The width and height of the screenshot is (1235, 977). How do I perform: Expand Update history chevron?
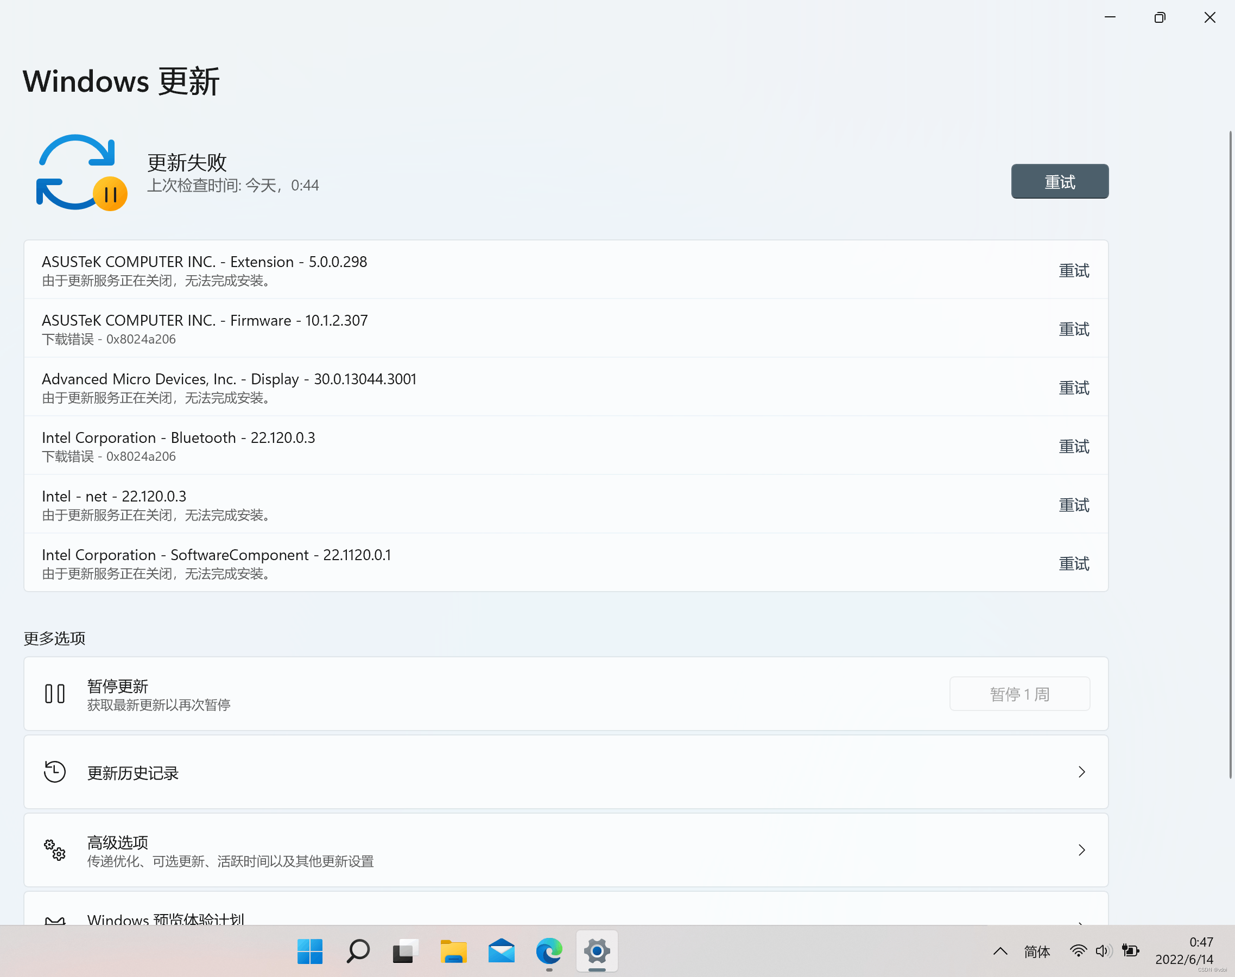point(1081,772)
